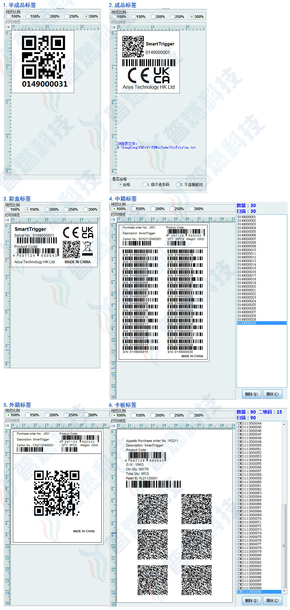Click the carton list scrollbar thumb

[x=284, y=546]
